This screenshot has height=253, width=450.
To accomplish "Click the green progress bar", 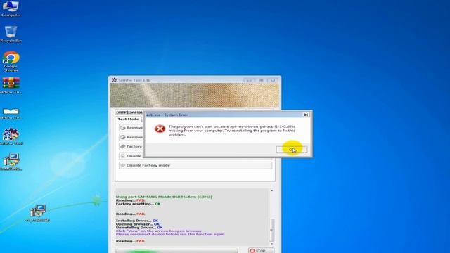I will (176, 252).
